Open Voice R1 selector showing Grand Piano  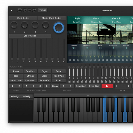pyautogui.click(x=116, y=20)
